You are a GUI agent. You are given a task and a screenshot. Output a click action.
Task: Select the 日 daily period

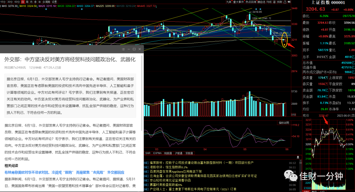23,2
